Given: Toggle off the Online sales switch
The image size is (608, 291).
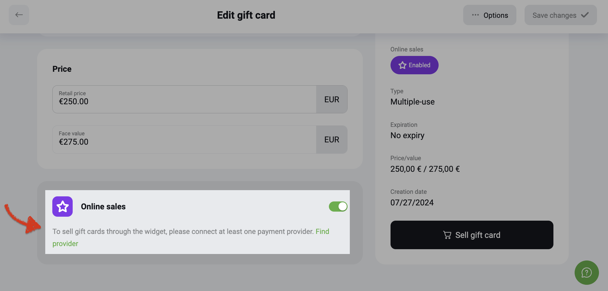Looking at the screenshot, I should coord(338,207).
